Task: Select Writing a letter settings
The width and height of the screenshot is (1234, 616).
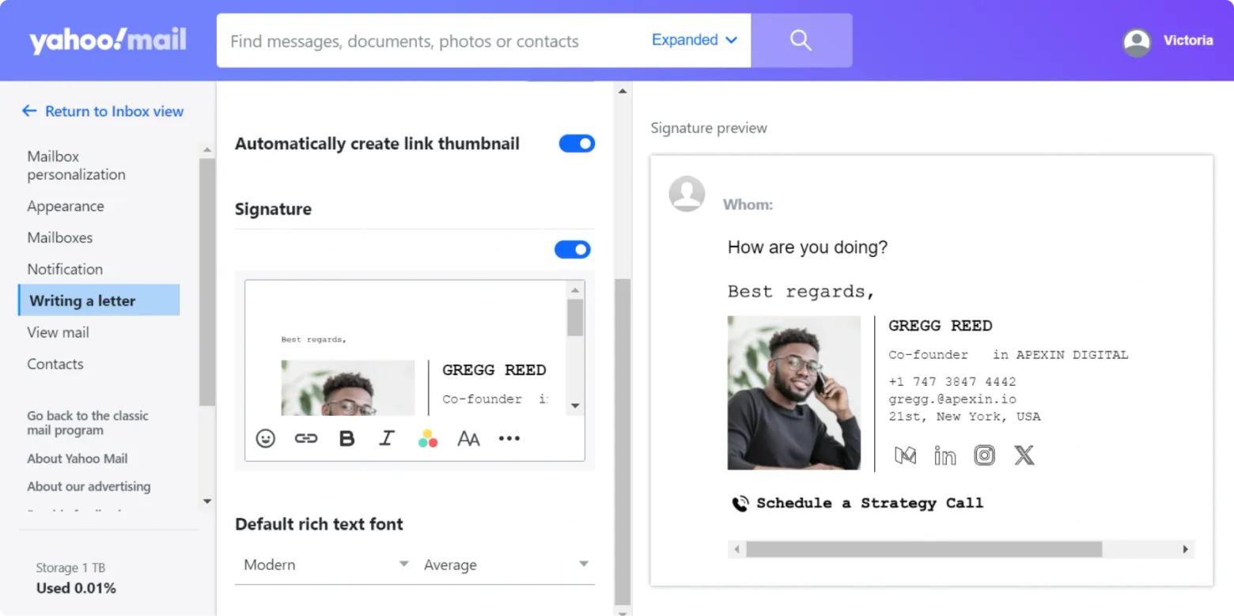Action: pos(99,300)
